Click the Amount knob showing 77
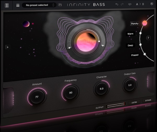 pos(37,97)
